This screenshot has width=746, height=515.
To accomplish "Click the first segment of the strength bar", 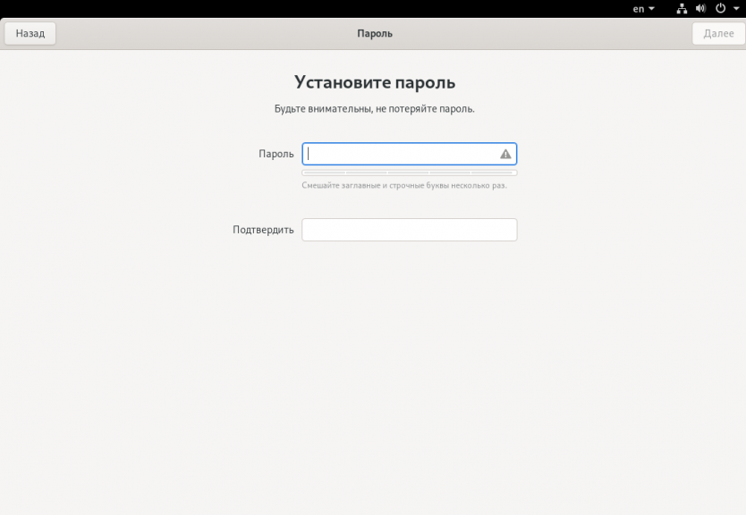I will tap(324, 173).
